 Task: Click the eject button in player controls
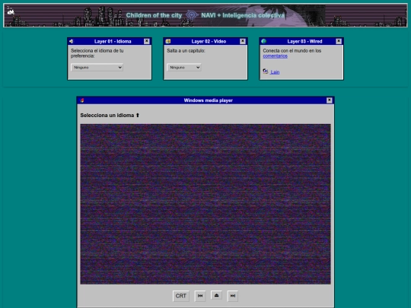216,295
